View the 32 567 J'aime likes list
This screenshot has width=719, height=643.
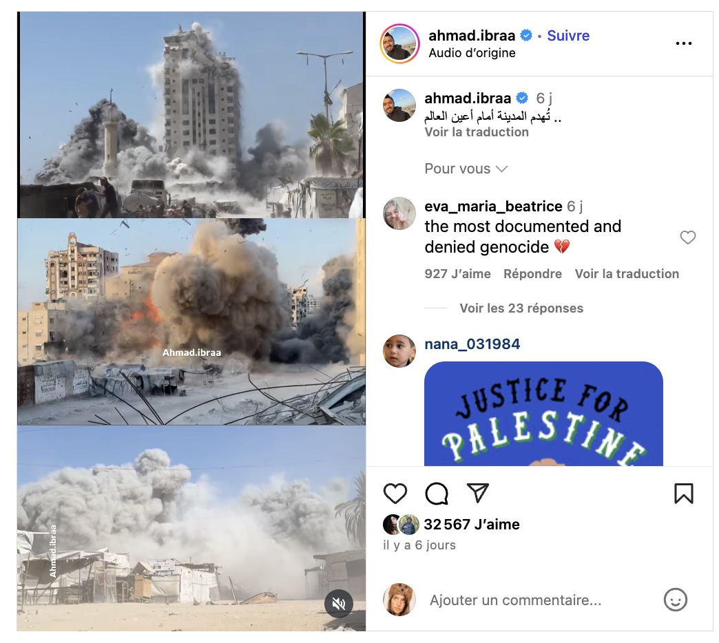[x=471, y=525]
